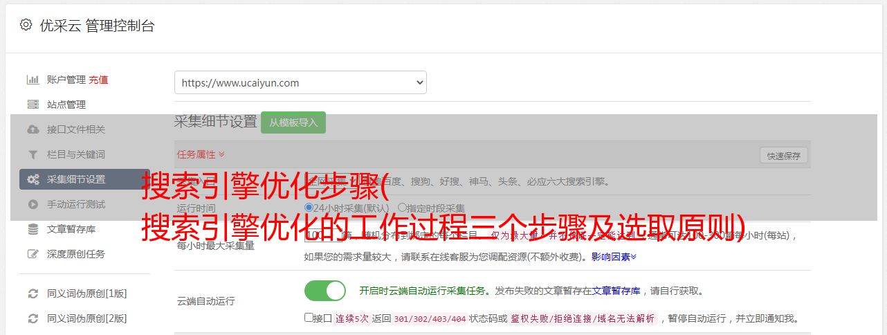
Task: Click the 连续5次 highlighted text
Action: pos(353,318)
